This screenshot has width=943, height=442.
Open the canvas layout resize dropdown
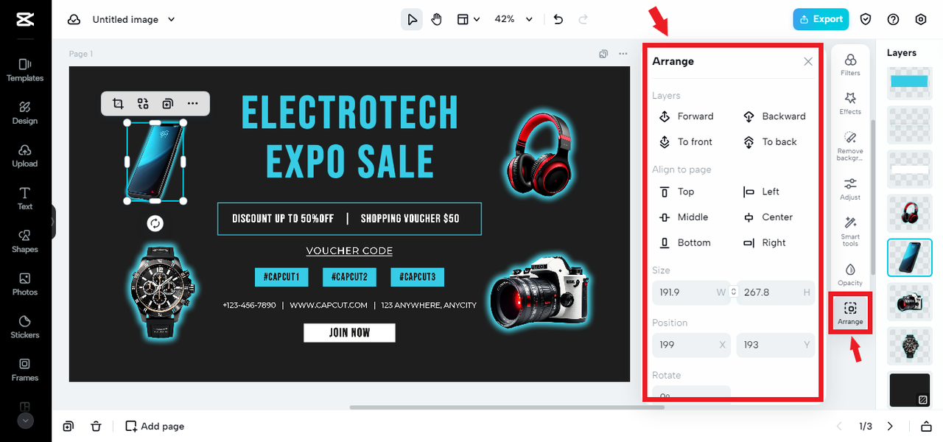(x=468, y=19)
